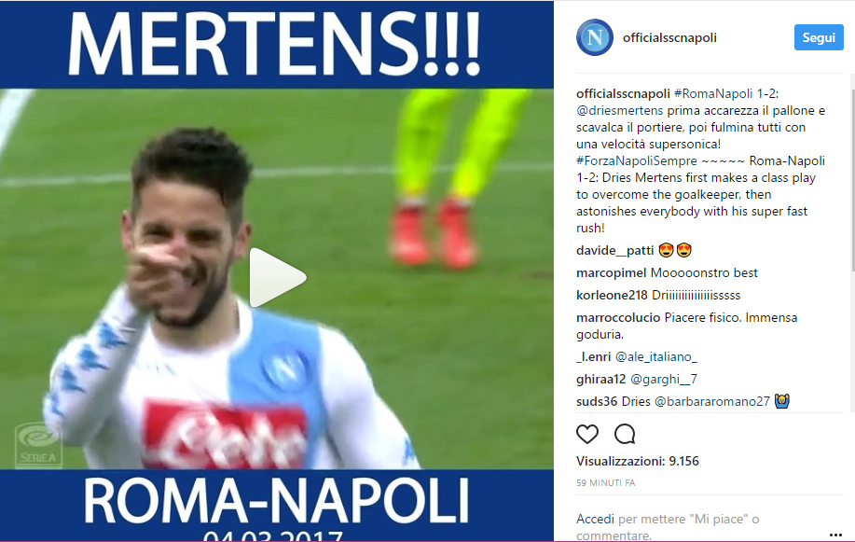Open officialsscnapoli profile name in header
The width and height of the screenshot is (855, 542).
point(669,37)
